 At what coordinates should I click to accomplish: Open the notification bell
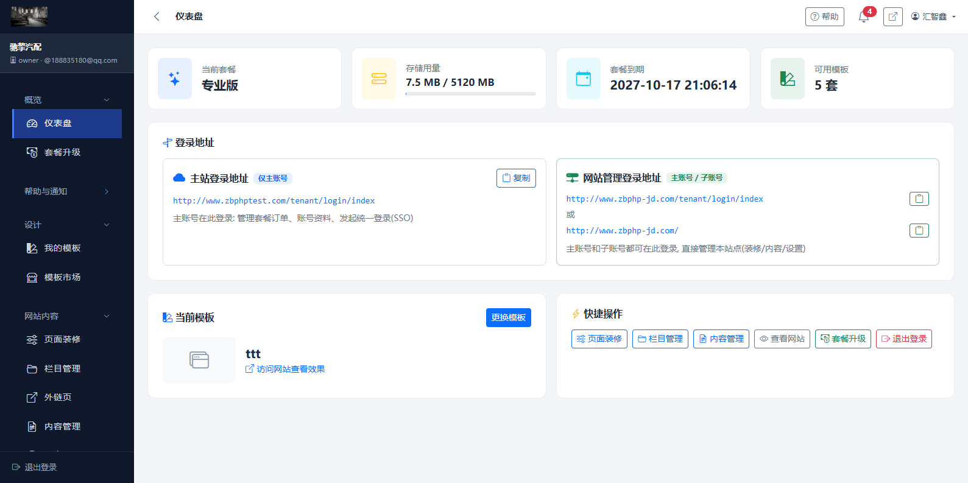click(864, 16)
